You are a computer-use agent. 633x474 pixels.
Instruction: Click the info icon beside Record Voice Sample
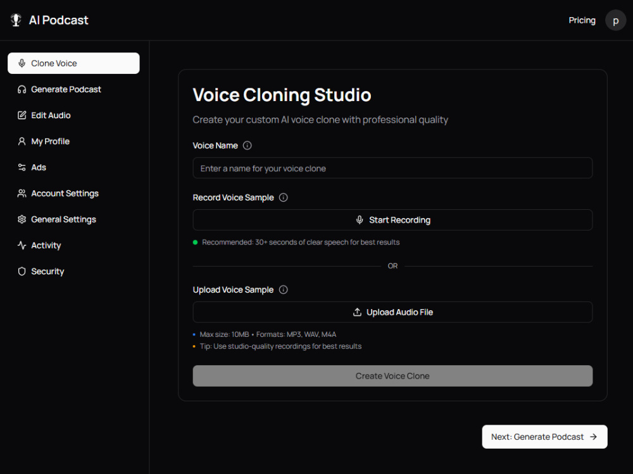point(284,197)
